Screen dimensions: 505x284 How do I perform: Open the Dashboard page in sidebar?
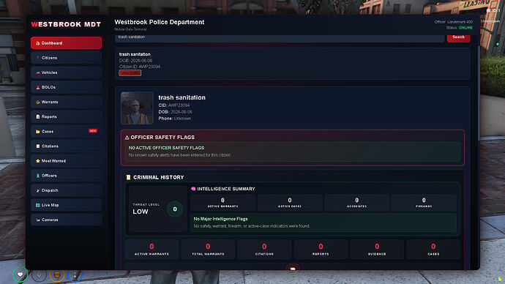coord(66,43)
